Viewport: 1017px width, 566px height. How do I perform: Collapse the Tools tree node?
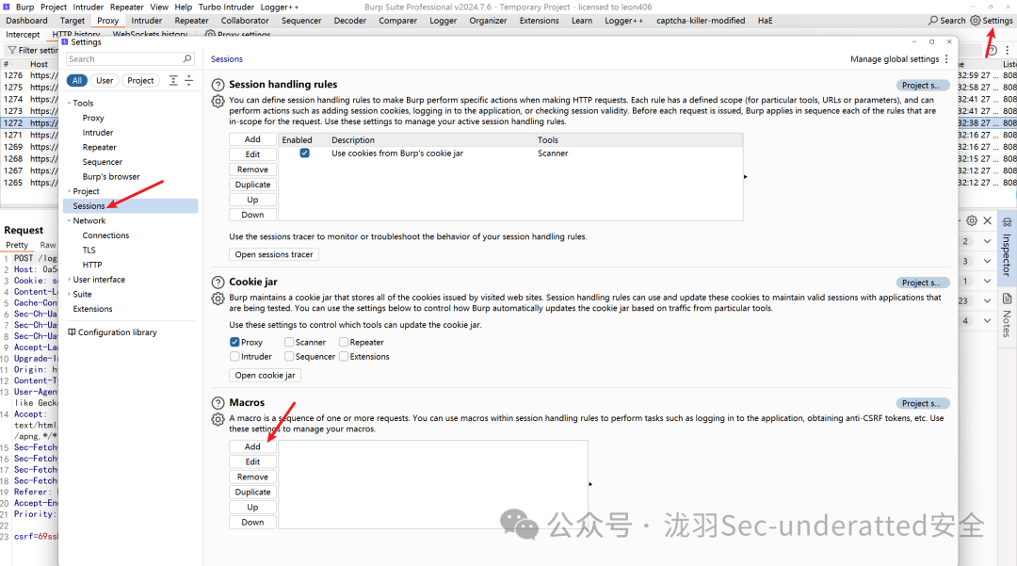click(x=69, y=103)
